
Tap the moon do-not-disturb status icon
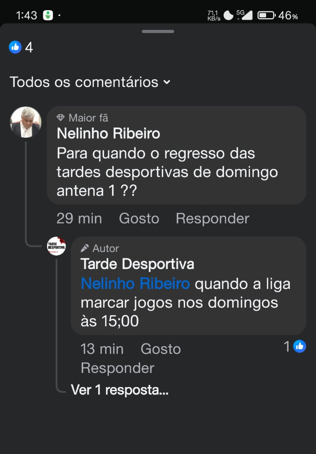point(228,16)
